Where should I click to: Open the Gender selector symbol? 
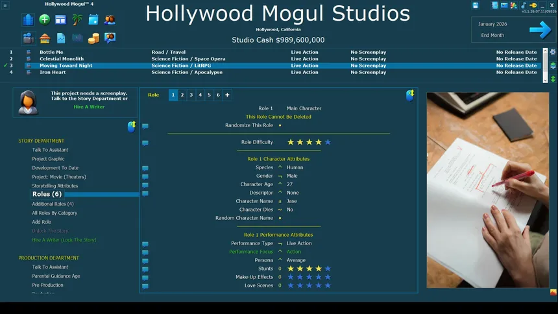[280, 176]
